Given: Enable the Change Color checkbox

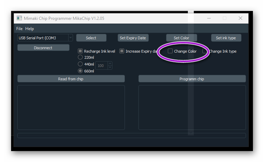Looking at the screenshot, I should [x=170, y=51].
